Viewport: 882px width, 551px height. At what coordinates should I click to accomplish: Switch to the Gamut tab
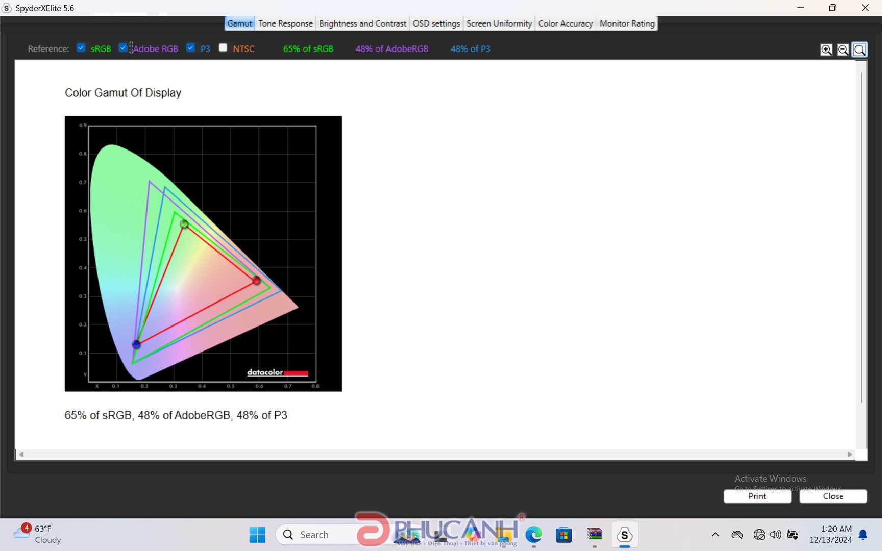point(239,23)
